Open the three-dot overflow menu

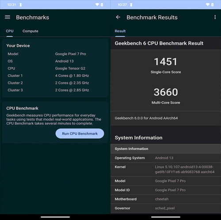pyautogui.click(x=215, y=17)
